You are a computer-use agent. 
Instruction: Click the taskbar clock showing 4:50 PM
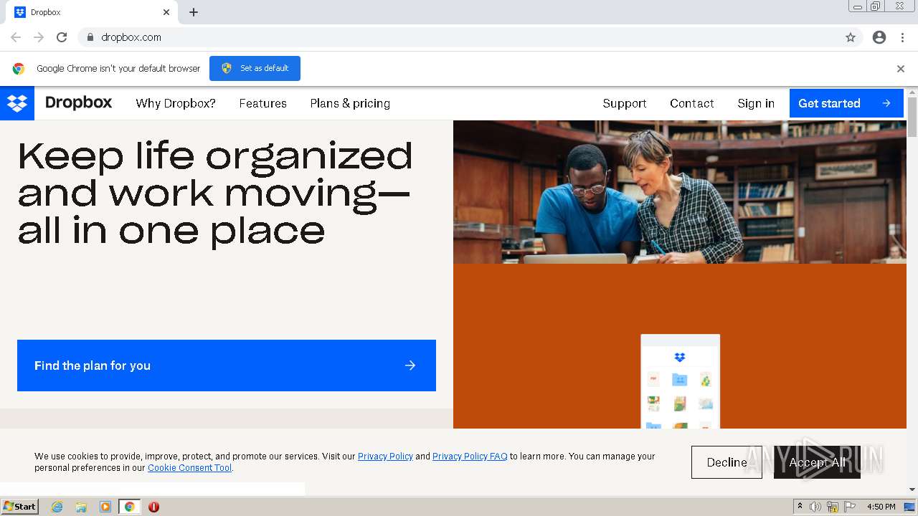(x=881, y=507)
